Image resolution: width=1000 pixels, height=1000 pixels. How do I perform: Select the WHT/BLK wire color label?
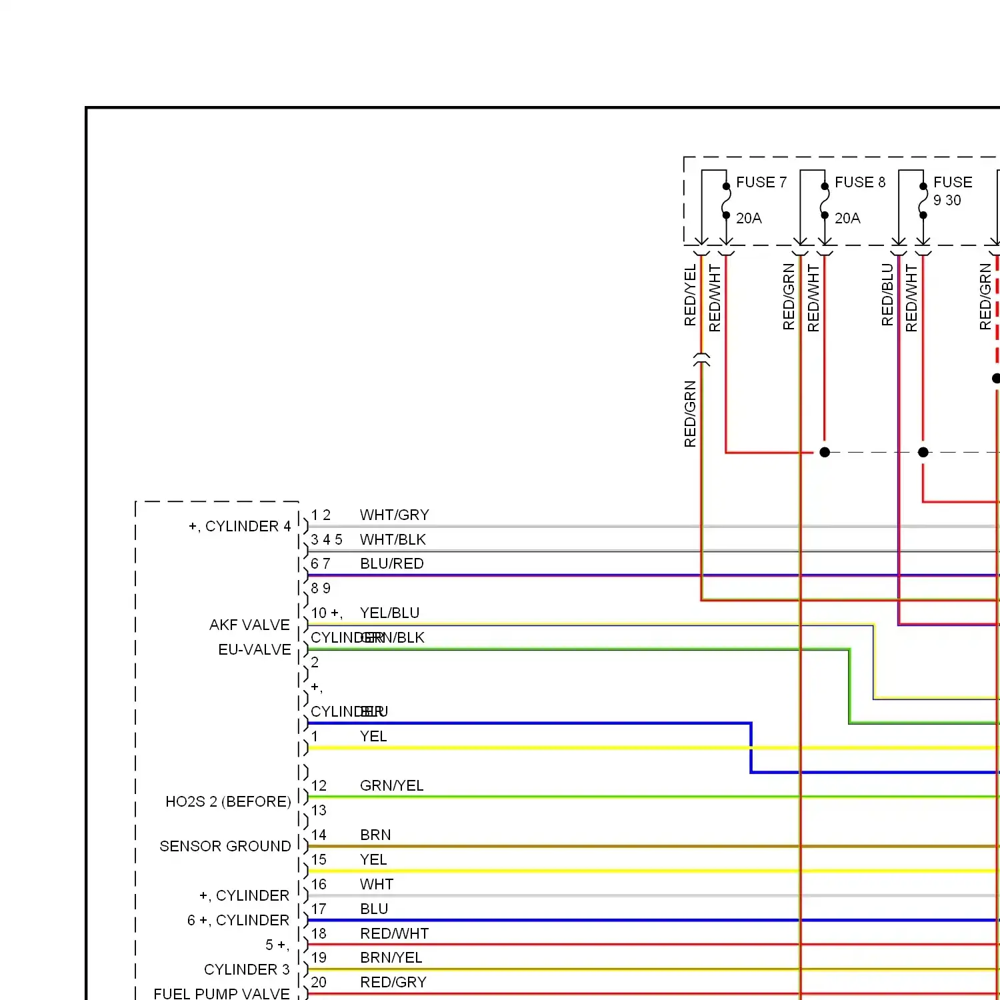pos(393,539)
